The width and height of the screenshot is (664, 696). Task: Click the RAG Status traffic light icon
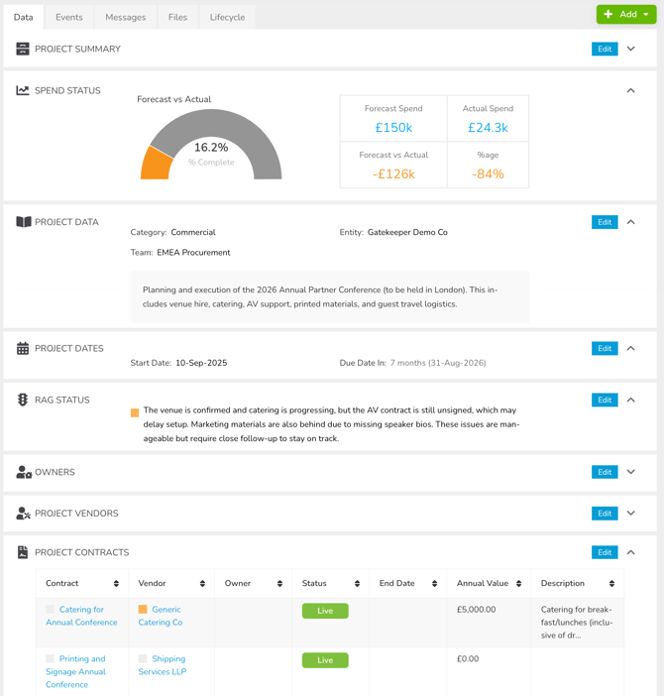point(23,400)
